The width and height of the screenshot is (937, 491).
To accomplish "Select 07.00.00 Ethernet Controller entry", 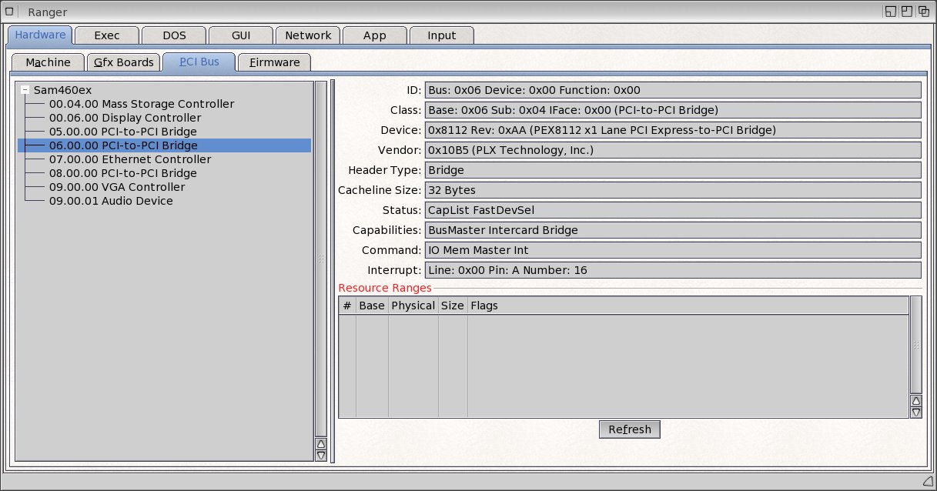I will pos(129,159).
